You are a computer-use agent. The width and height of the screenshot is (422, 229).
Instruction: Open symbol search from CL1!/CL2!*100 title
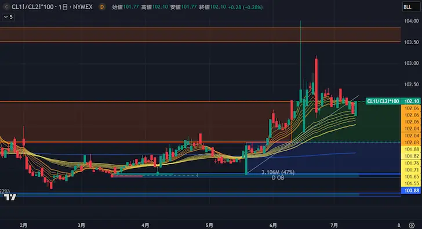point(52,7)
